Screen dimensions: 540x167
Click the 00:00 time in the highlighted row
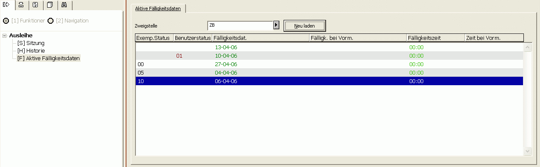pyautogui.click(x=416, y=81)
